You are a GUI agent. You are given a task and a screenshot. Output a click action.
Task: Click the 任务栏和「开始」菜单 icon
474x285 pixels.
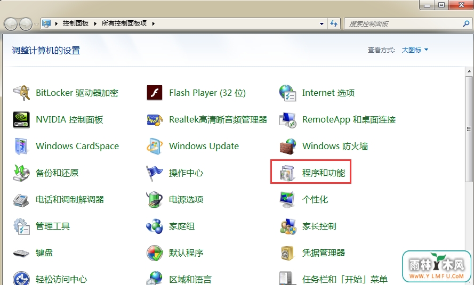286,279
